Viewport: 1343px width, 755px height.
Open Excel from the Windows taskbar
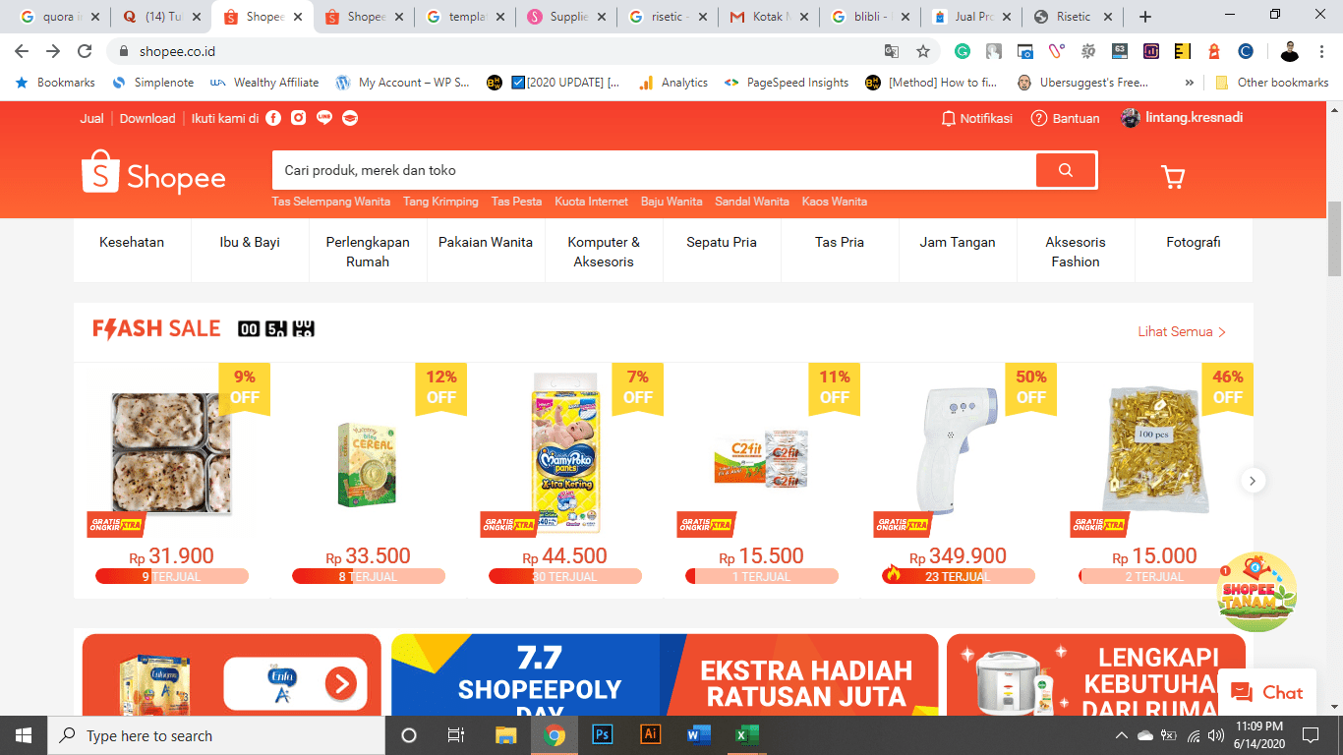[747, 735]
